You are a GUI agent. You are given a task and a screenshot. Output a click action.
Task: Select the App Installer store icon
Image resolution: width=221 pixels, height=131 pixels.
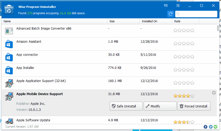click(x=9, y=70)
